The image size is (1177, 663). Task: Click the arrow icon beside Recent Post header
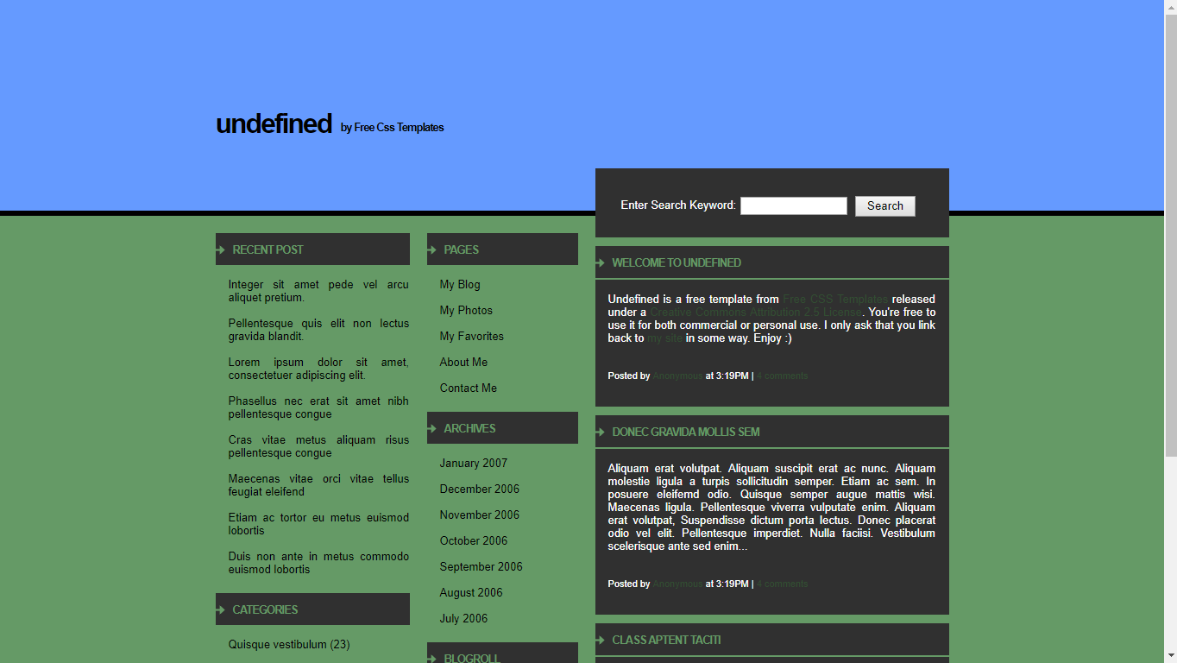point(221,249)
